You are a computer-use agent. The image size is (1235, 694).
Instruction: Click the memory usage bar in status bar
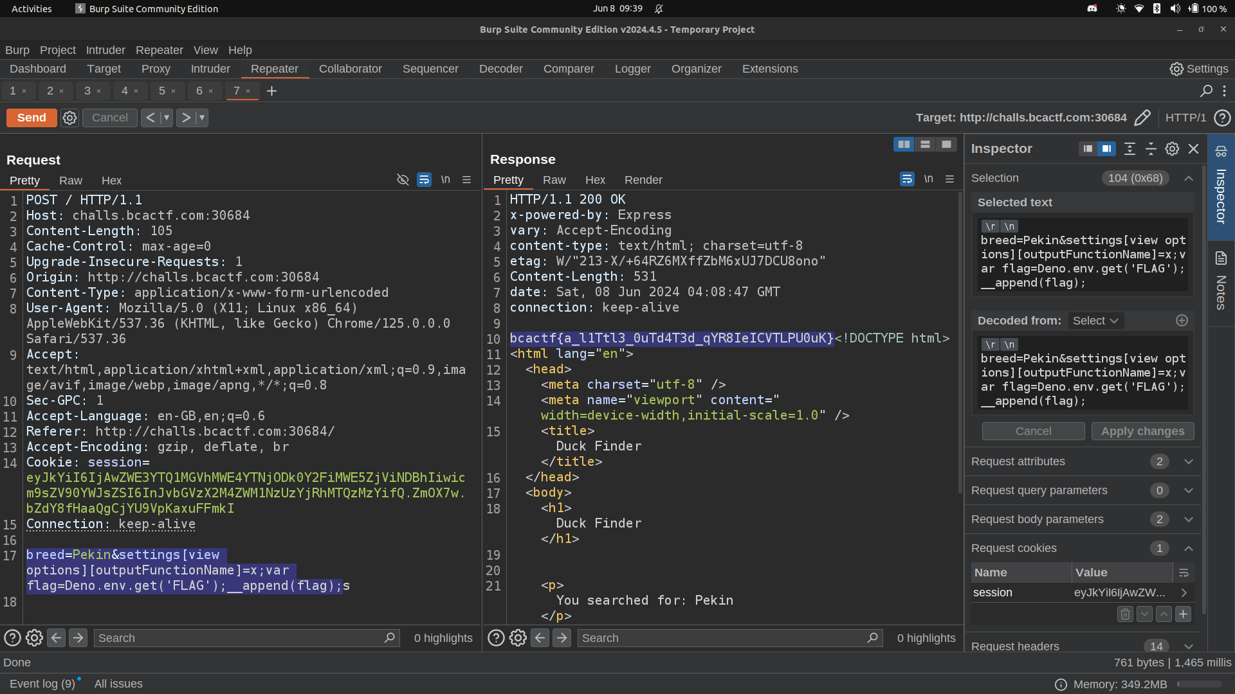(1199, 684)
